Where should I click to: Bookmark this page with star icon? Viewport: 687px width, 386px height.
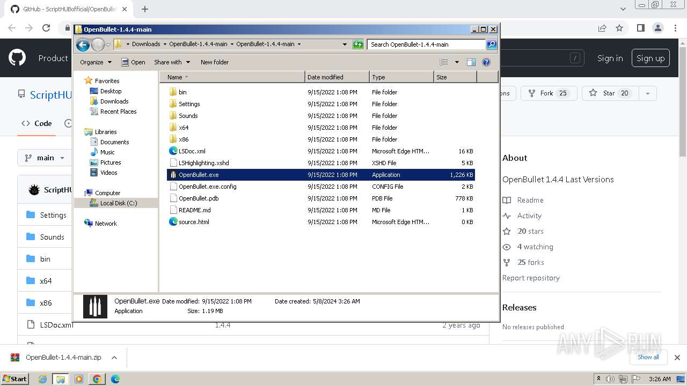[x=619, y=28]
